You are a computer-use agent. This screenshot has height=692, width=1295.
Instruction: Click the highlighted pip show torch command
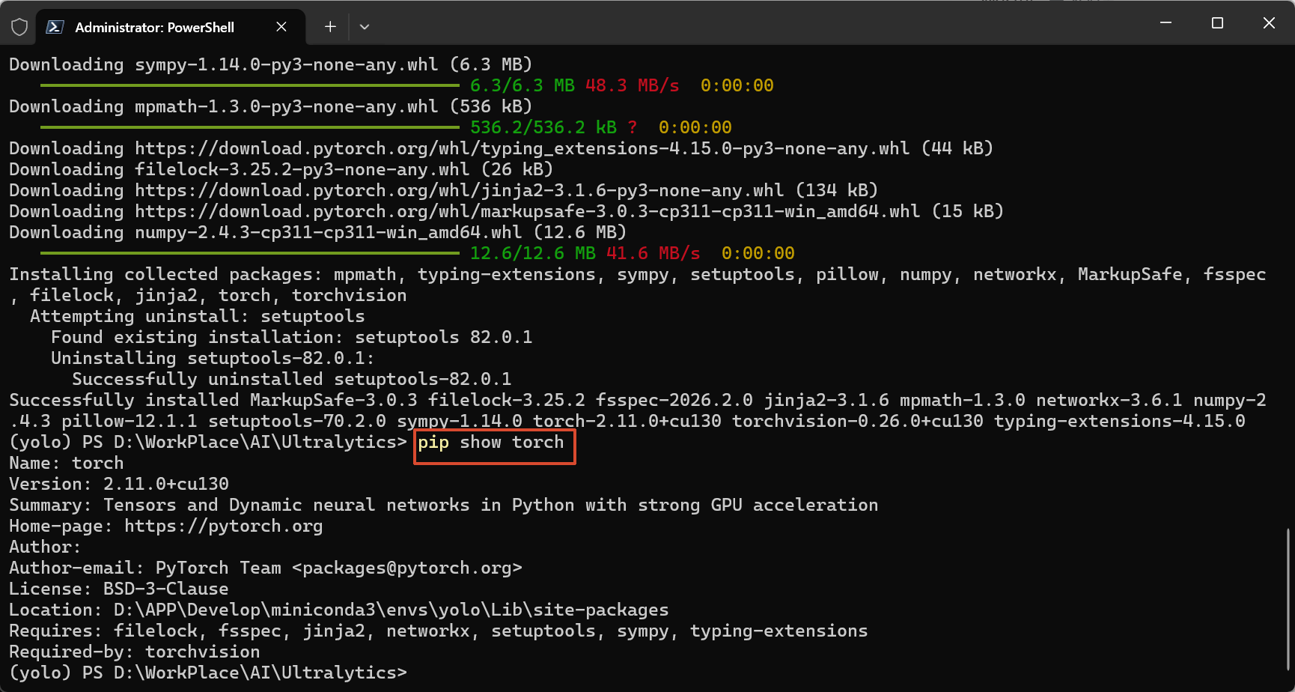[490, 443]
